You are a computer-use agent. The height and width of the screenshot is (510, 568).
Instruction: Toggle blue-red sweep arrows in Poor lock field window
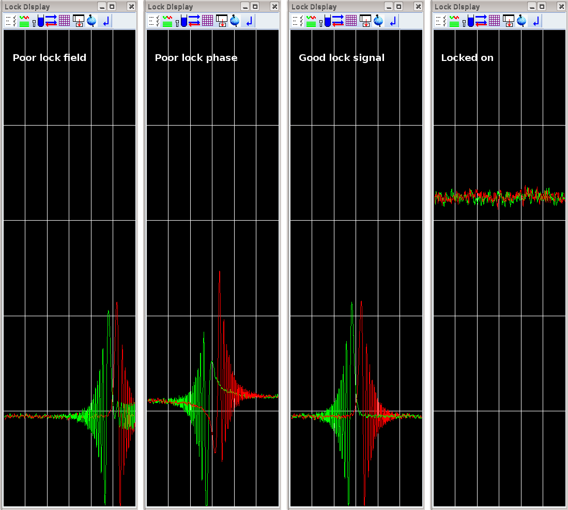point(51,21)
